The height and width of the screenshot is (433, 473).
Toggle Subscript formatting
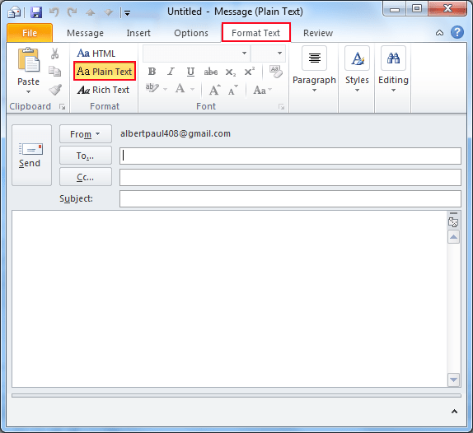[231, 72]
